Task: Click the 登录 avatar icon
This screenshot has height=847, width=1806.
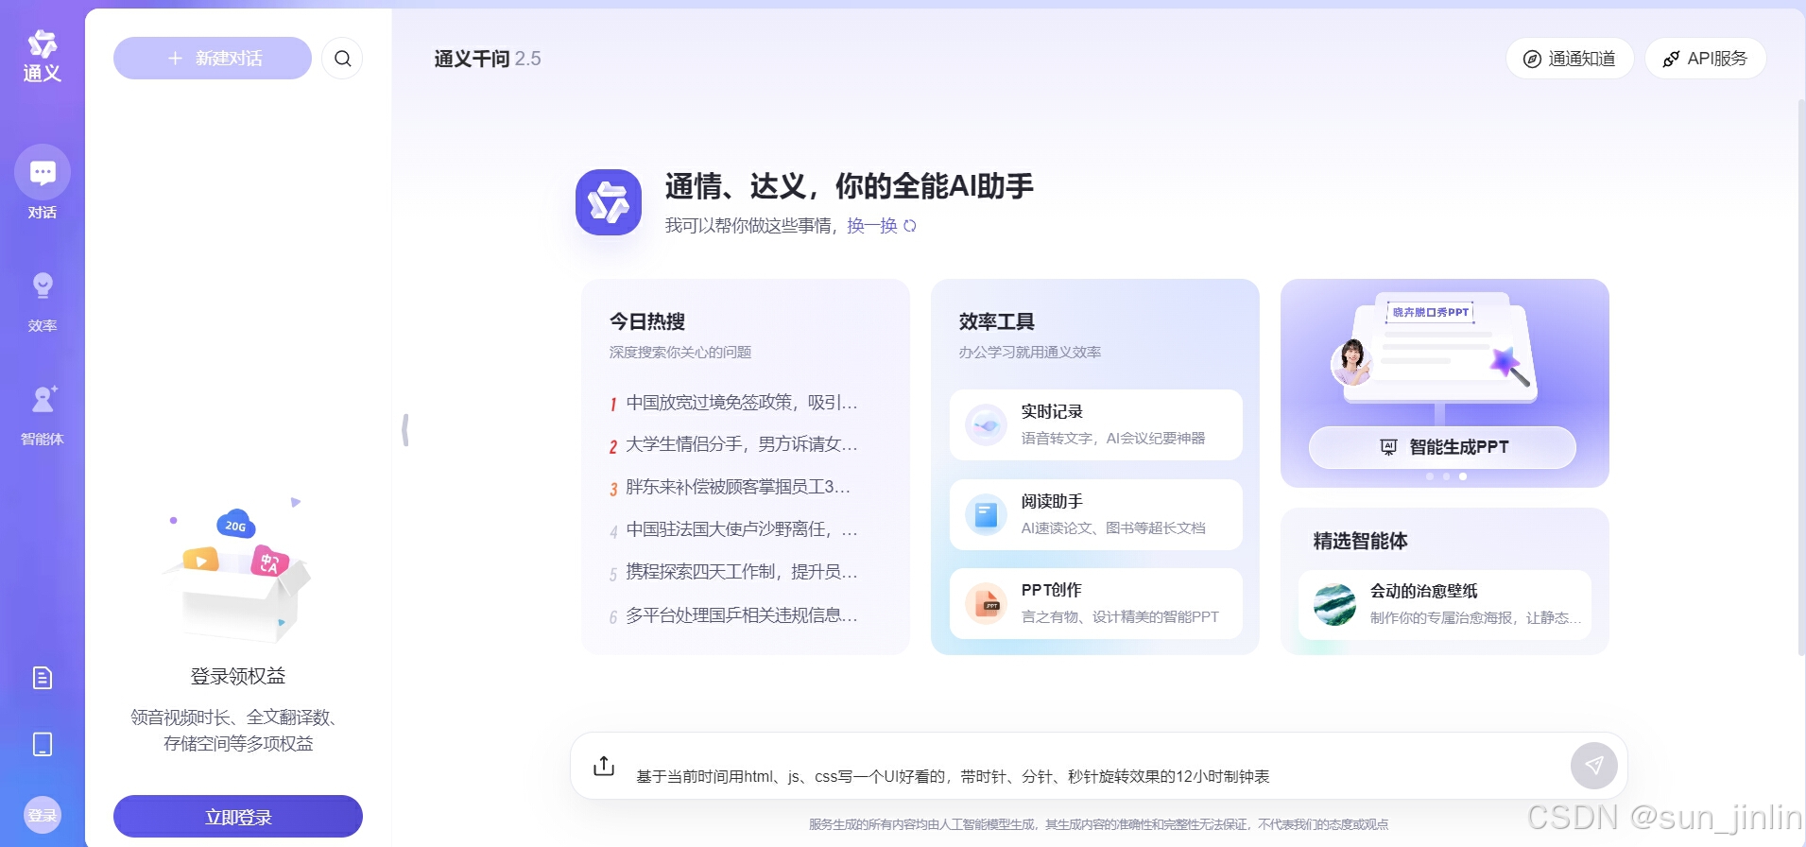Action: tap(43, 815)
